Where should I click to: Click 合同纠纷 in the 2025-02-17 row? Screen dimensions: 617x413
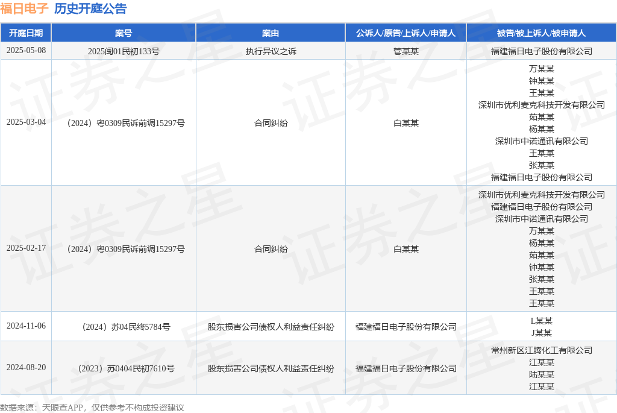[x=271, y=249]
